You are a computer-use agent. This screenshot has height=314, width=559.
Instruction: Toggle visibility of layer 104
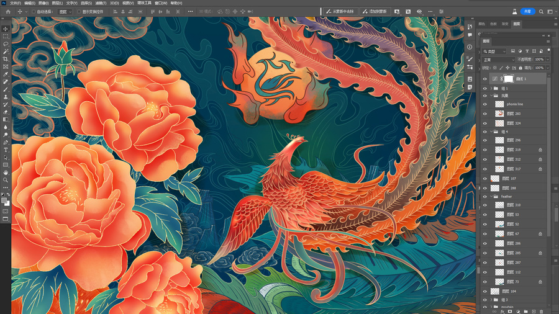coord(485,291)
